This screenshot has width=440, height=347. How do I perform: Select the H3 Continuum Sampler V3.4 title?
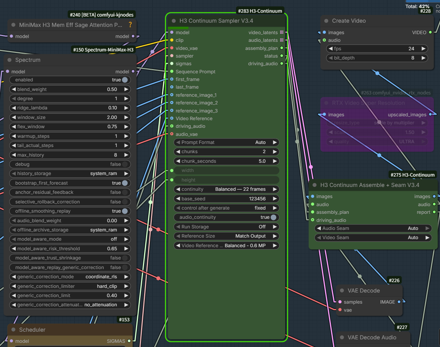click(x=216, y=21)
